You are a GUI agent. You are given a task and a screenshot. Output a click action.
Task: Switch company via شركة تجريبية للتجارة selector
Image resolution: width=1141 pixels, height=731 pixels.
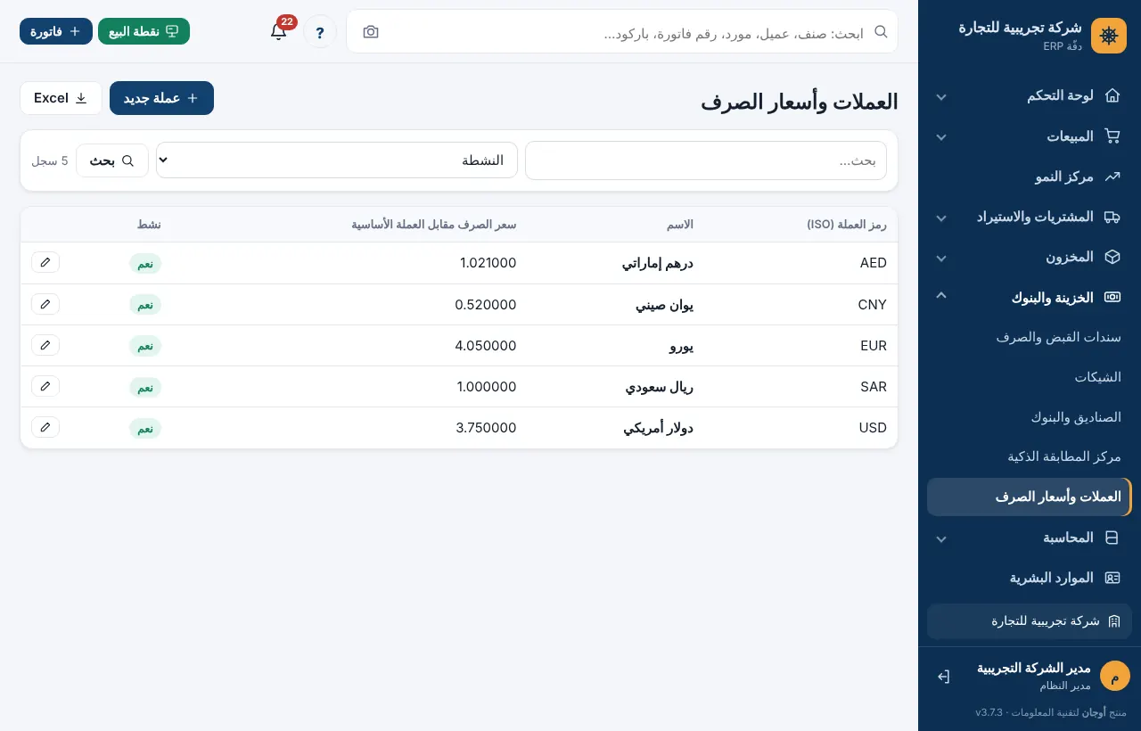1030,621
